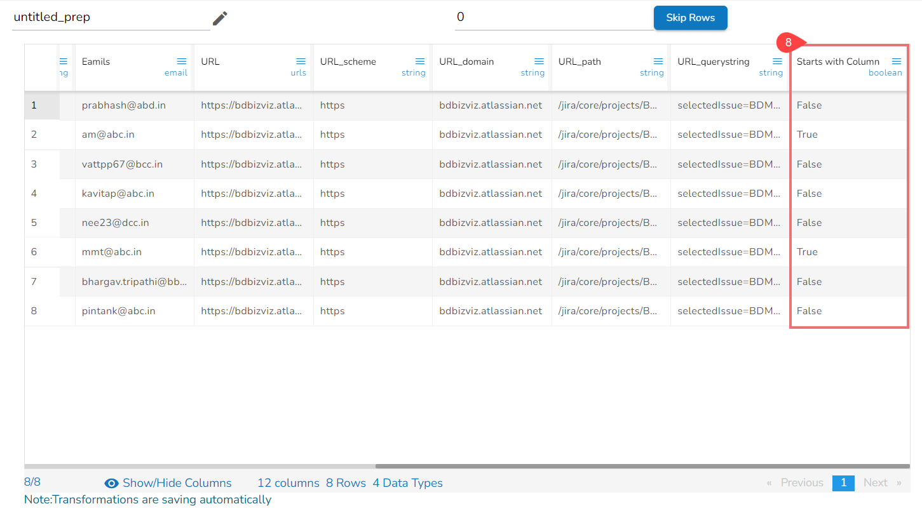922x511 pixels.
Task: Open the Eamils column hamburger menu
Action: coord(182,61)
